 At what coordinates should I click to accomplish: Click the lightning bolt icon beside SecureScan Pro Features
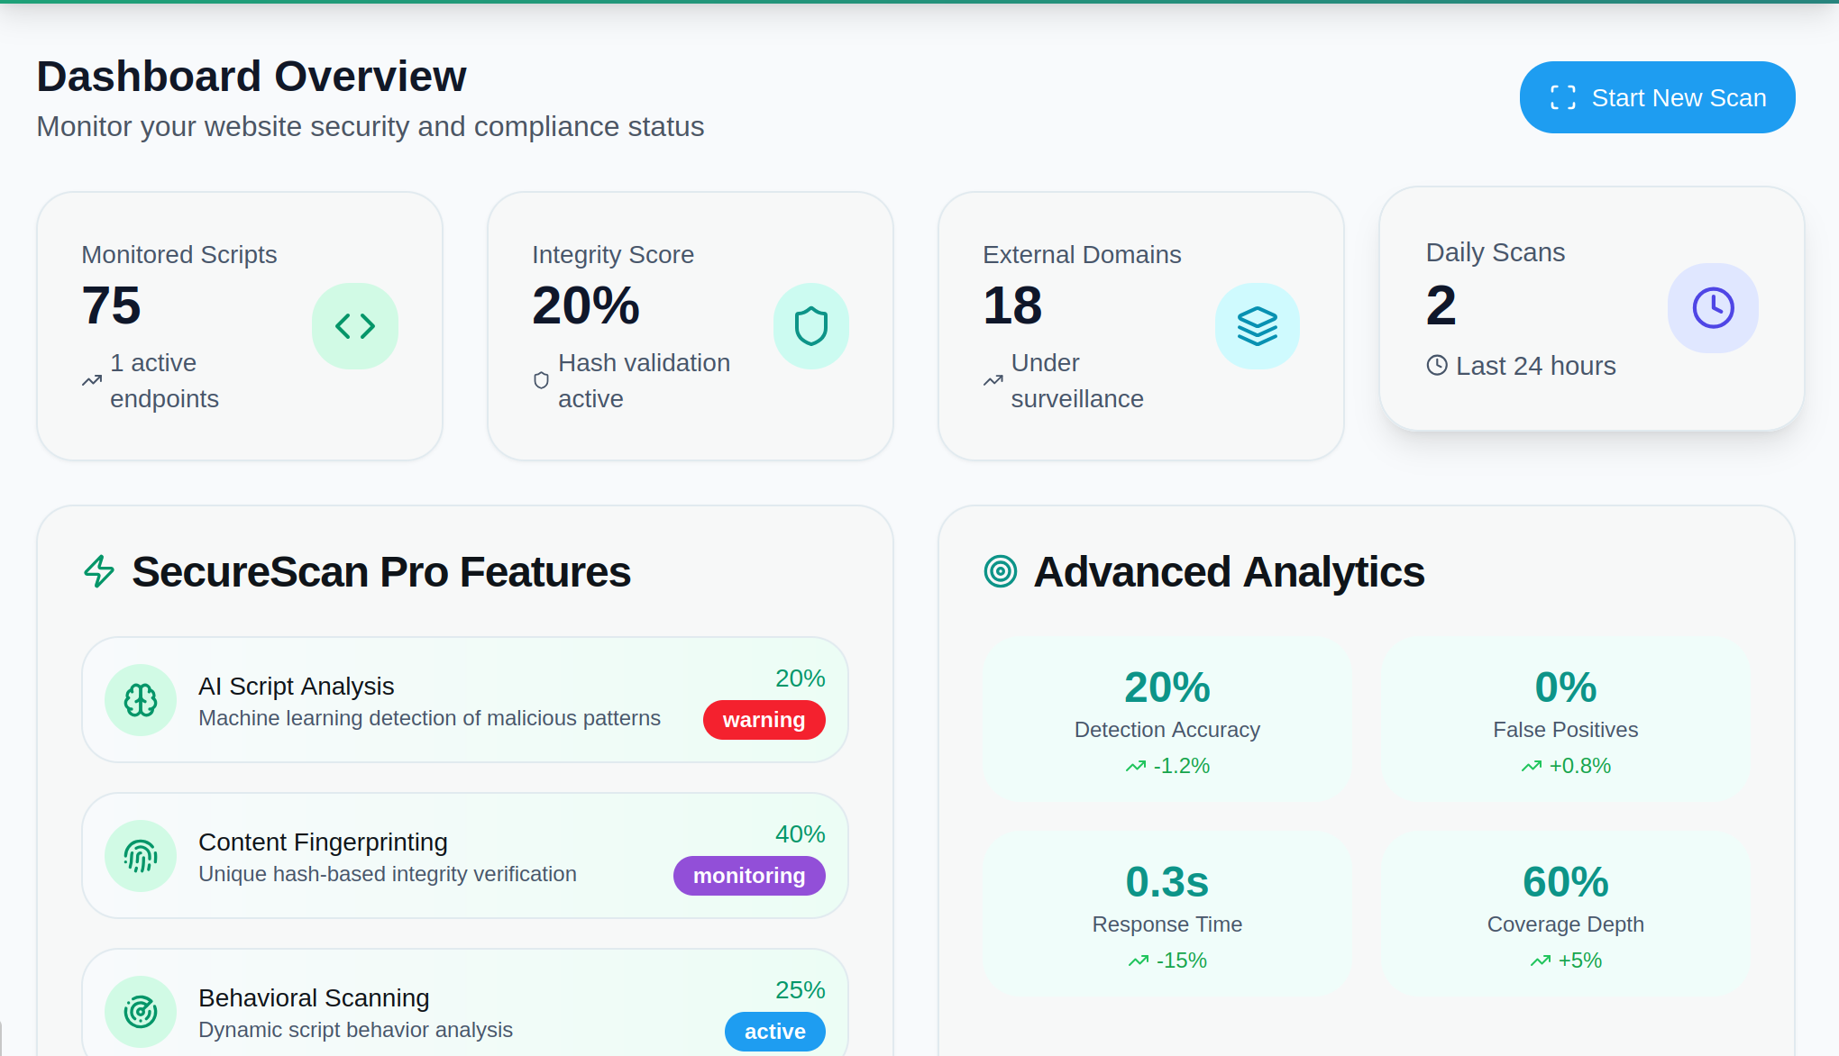pyautogui.click(x=99, y=571)
